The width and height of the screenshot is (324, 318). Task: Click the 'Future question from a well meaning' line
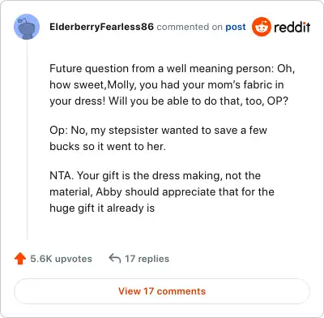coord(173,68)
